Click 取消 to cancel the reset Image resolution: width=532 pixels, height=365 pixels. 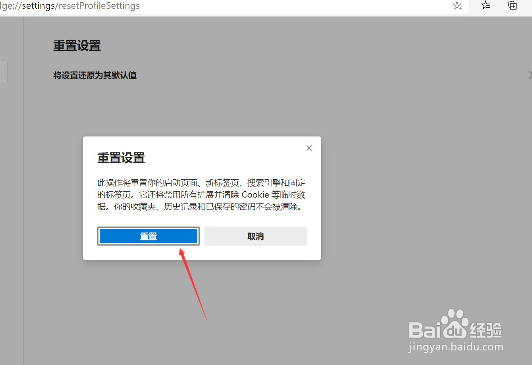(255, 236)
